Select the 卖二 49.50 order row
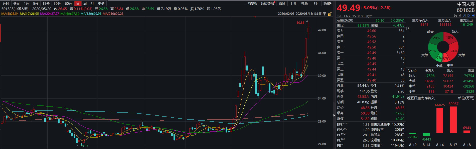Image resolution: width=476 pixels, height=149 pixels. (370, 47)
